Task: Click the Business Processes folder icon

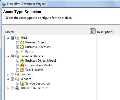Action: pos(22,47)
